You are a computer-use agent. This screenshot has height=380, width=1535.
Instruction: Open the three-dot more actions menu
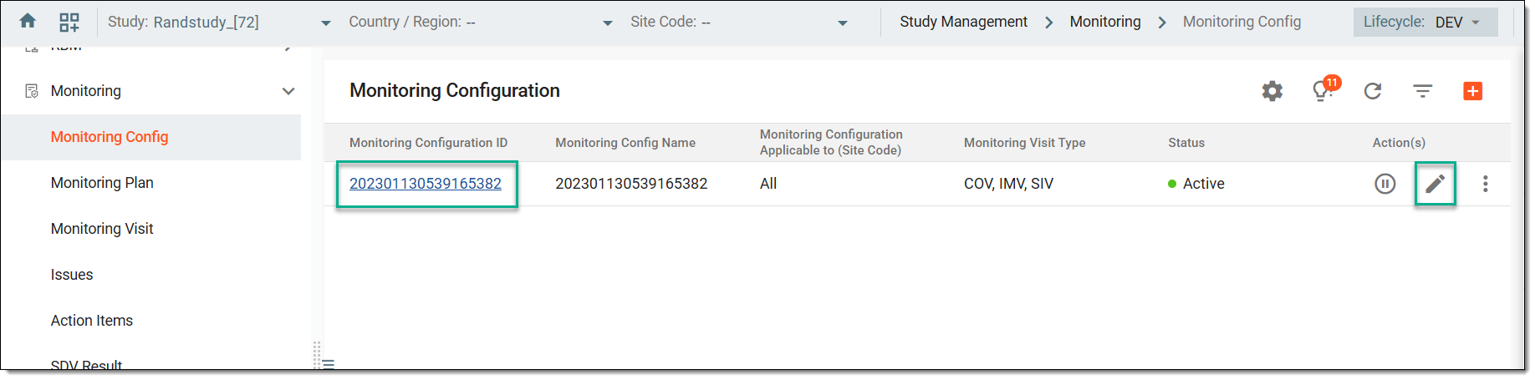tap(1486, 184)
